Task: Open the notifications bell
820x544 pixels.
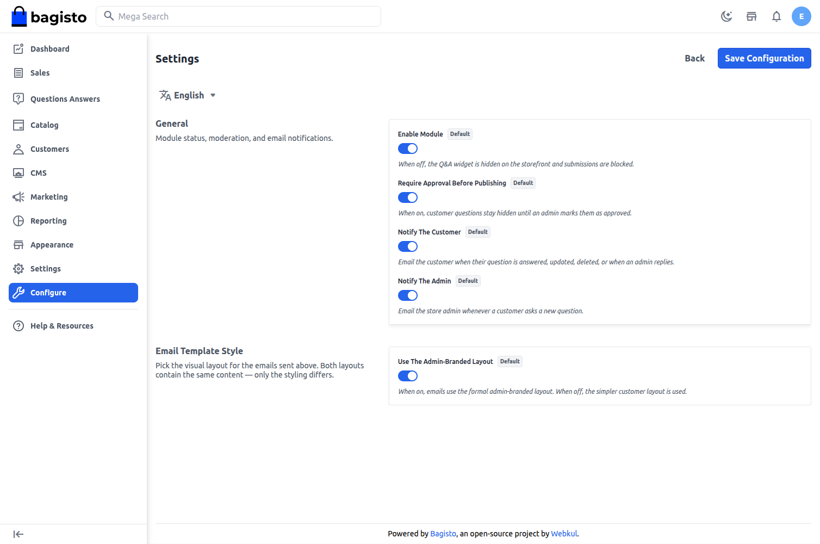Action: pos(776,16)
